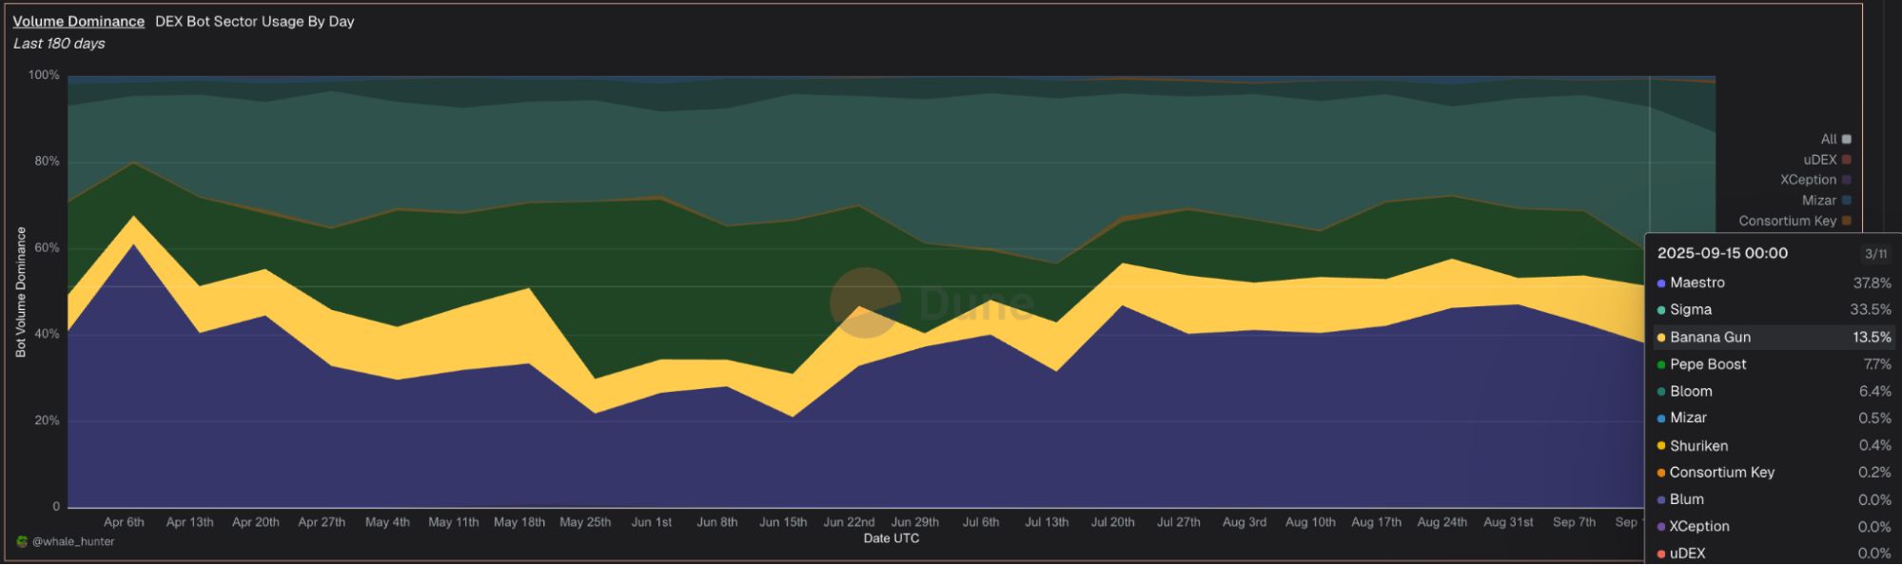This screenshot has height=565, width=1902.
Task: Click the Sigma teal dot marker
Action: tap(1661, 310)
